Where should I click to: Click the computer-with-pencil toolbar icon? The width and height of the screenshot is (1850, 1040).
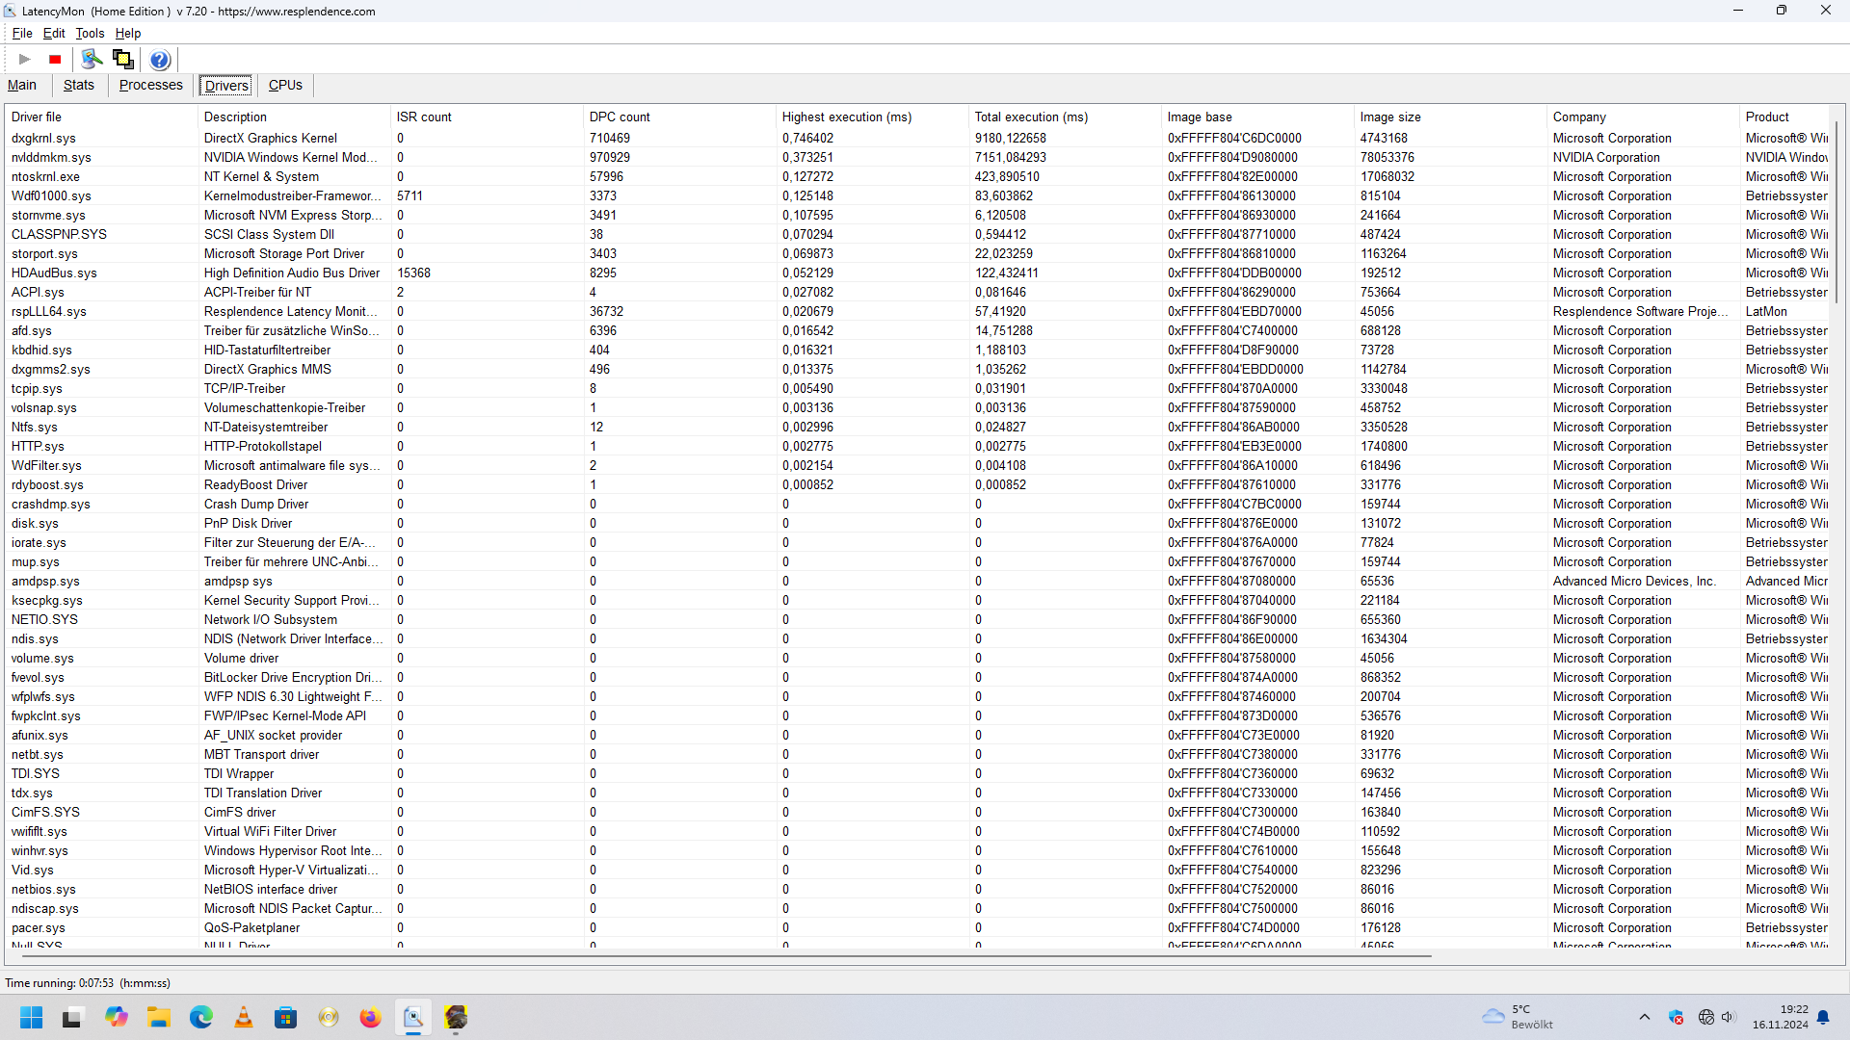(x=92, y=60)
